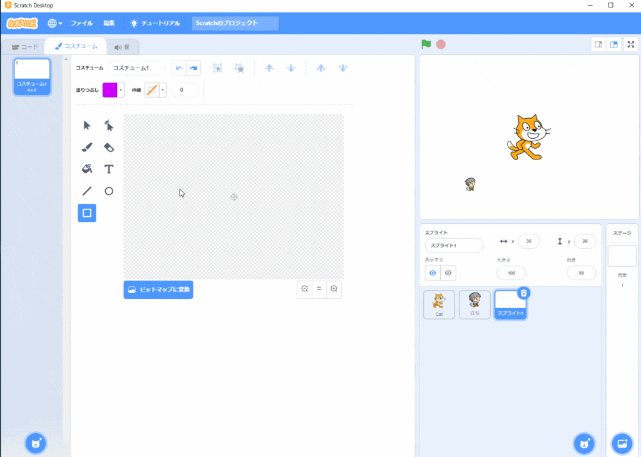This screenshot has width=641, height=457.
Task: Open the language globe dropdown
Action: (x=55, y=23)
